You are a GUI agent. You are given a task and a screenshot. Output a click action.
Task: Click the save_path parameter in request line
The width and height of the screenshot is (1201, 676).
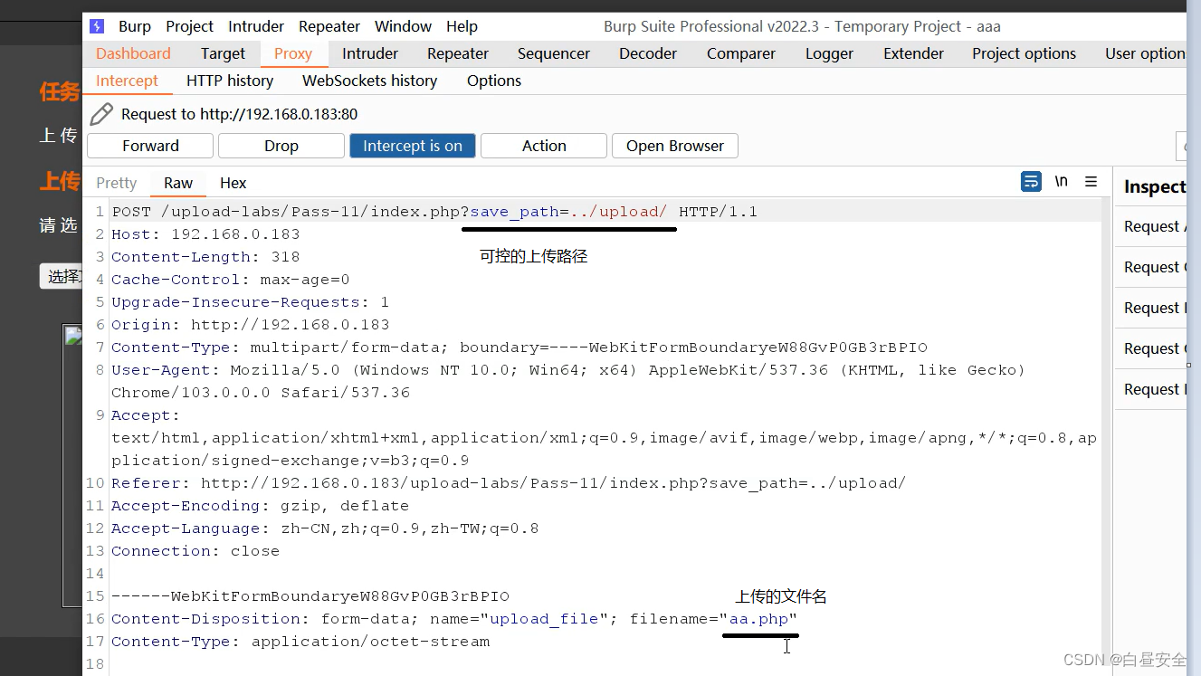tap(514, 212)
